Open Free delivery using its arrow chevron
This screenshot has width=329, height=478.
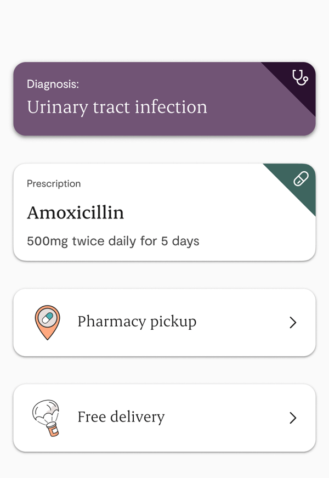(293, 418)
